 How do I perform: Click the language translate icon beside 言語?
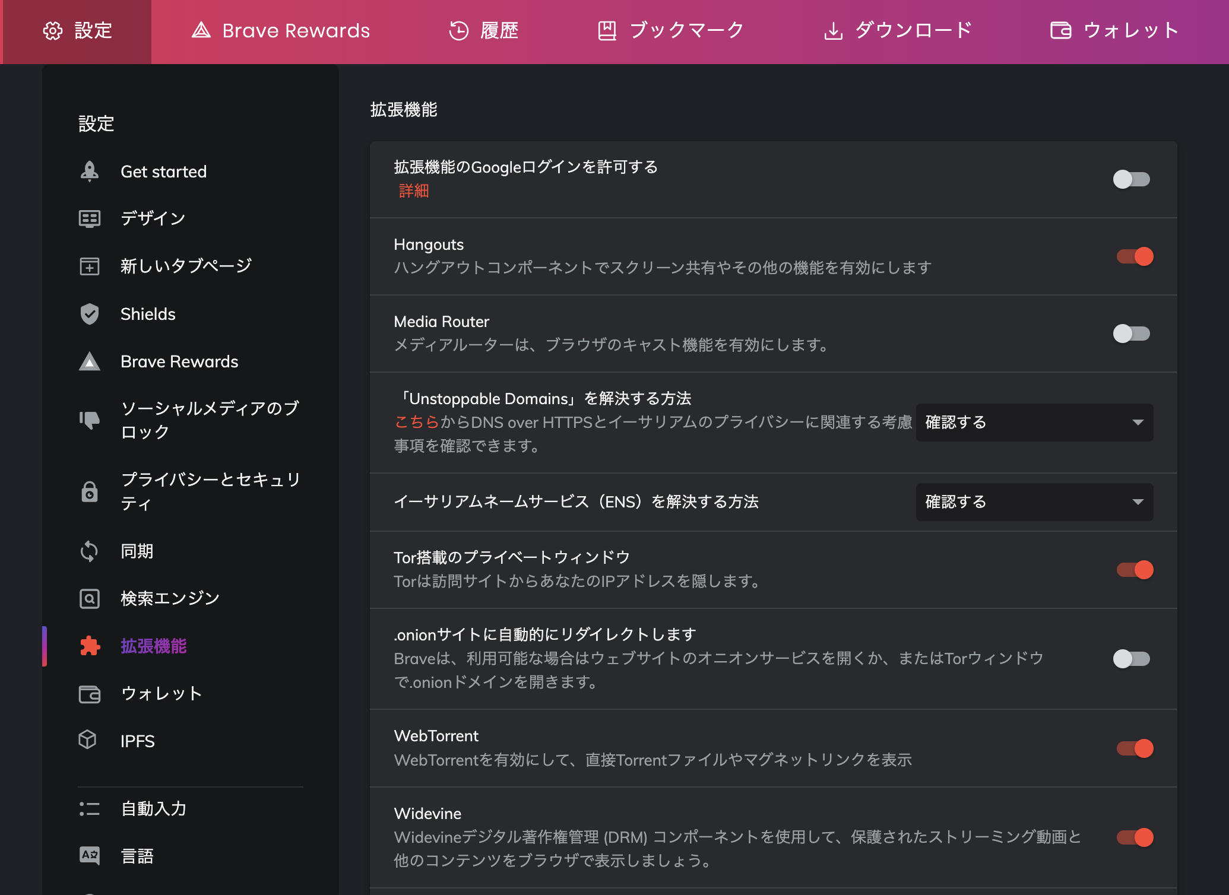click(x=90, y=855)
